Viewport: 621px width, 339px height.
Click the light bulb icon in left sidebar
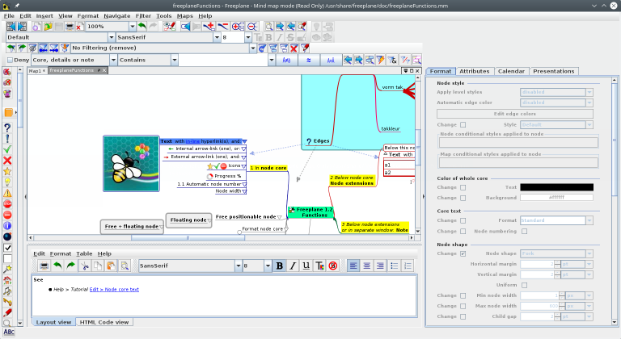7,182
